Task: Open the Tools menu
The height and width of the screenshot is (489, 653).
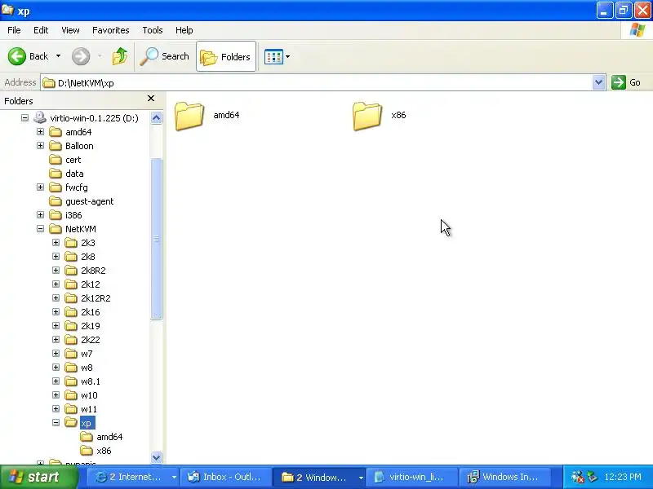Action: point(153,30)
